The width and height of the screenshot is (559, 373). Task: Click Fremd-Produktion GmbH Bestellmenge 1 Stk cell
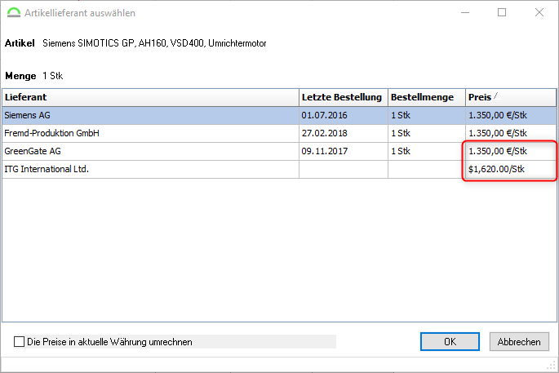click(427, 133)
